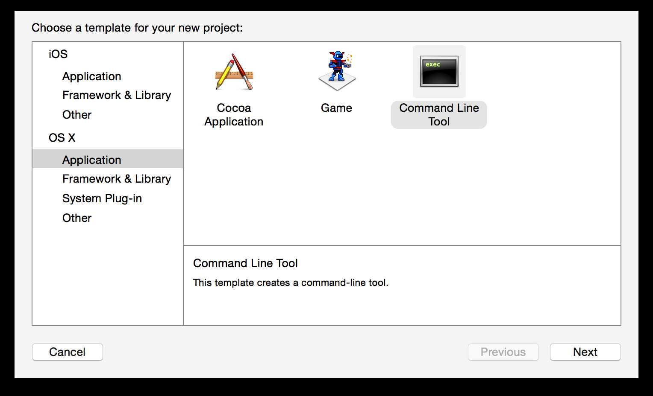Cancel the new project dialog
Screen dimensions: 653x396
point(68,352)
